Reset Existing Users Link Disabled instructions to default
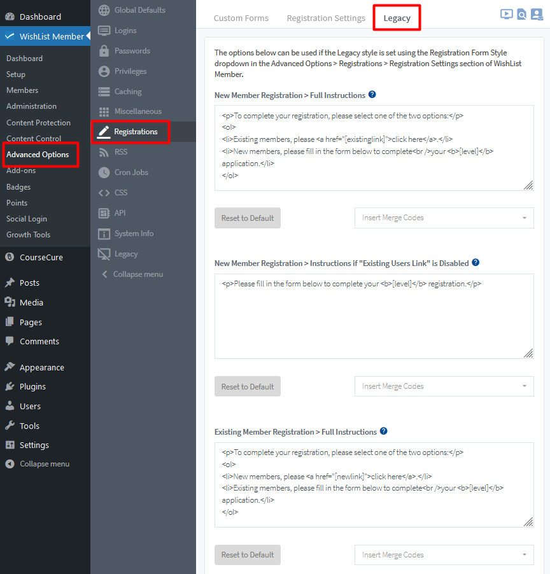 pos(248,386)
